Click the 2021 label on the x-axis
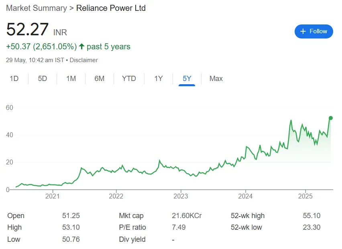The image size is (342, 249). (52, 196)
